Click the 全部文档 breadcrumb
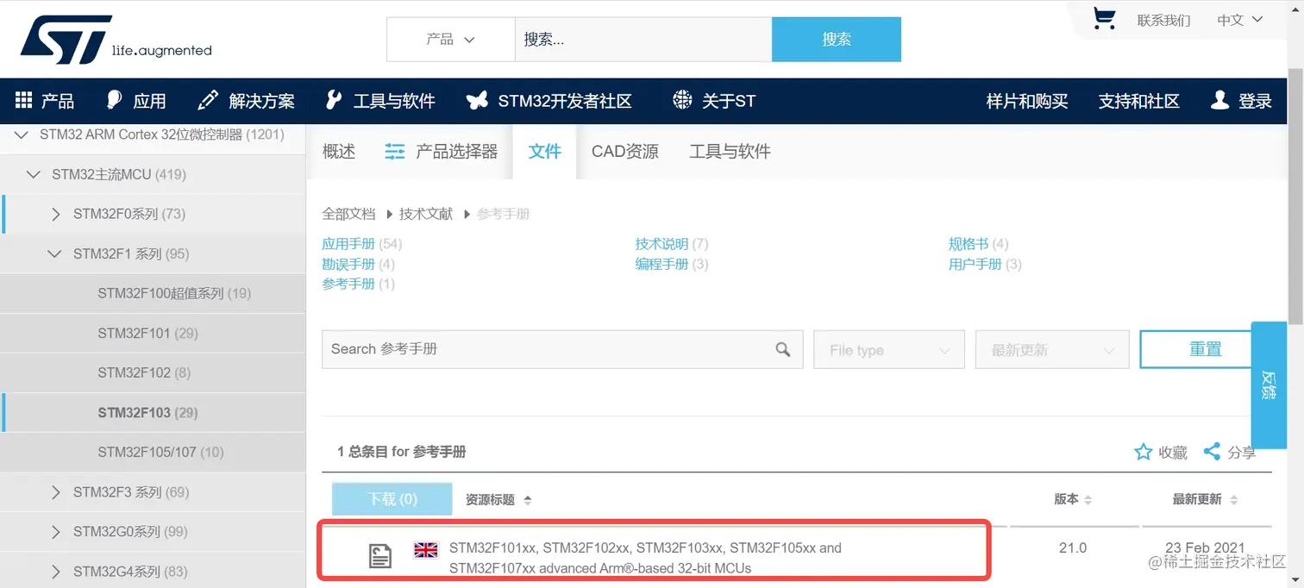This screenshot has height=588, width=1304. (348, 214)
